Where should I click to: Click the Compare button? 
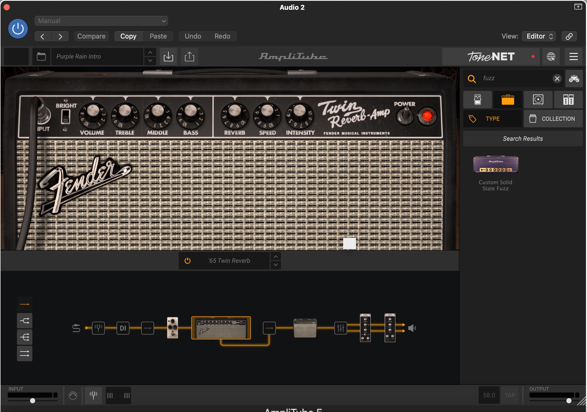tap(91, 36)
